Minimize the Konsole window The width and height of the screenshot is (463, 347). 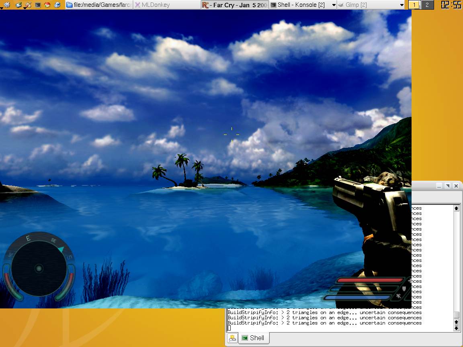pyautogui.click(x=439, y=186)
